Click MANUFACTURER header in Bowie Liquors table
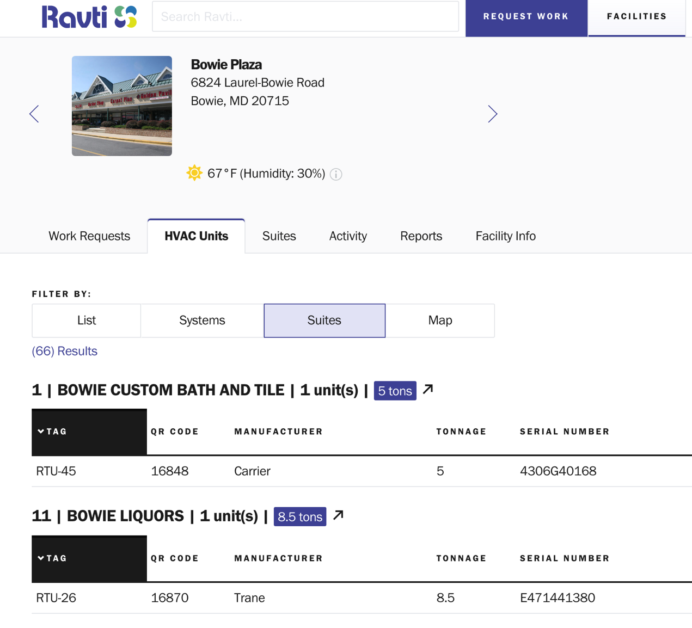Viewport: 692px width, 628px height. click(x=279, y=558)
